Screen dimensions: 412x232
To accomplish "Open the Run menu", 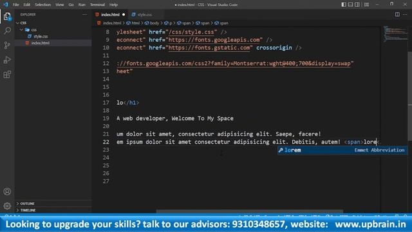I will point(82,5).
